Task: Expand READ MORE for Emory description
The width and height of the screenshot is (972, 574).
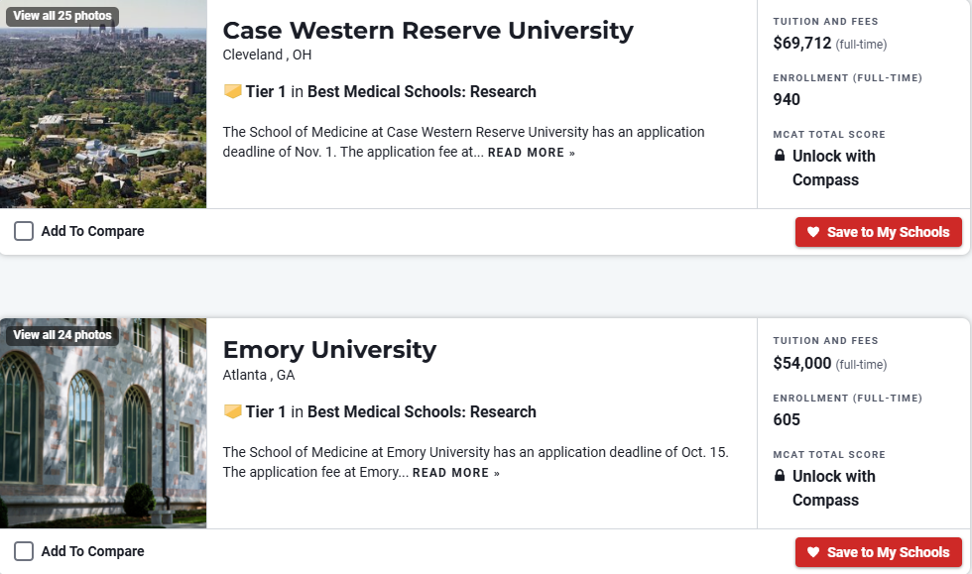Action: click(455, 473)
